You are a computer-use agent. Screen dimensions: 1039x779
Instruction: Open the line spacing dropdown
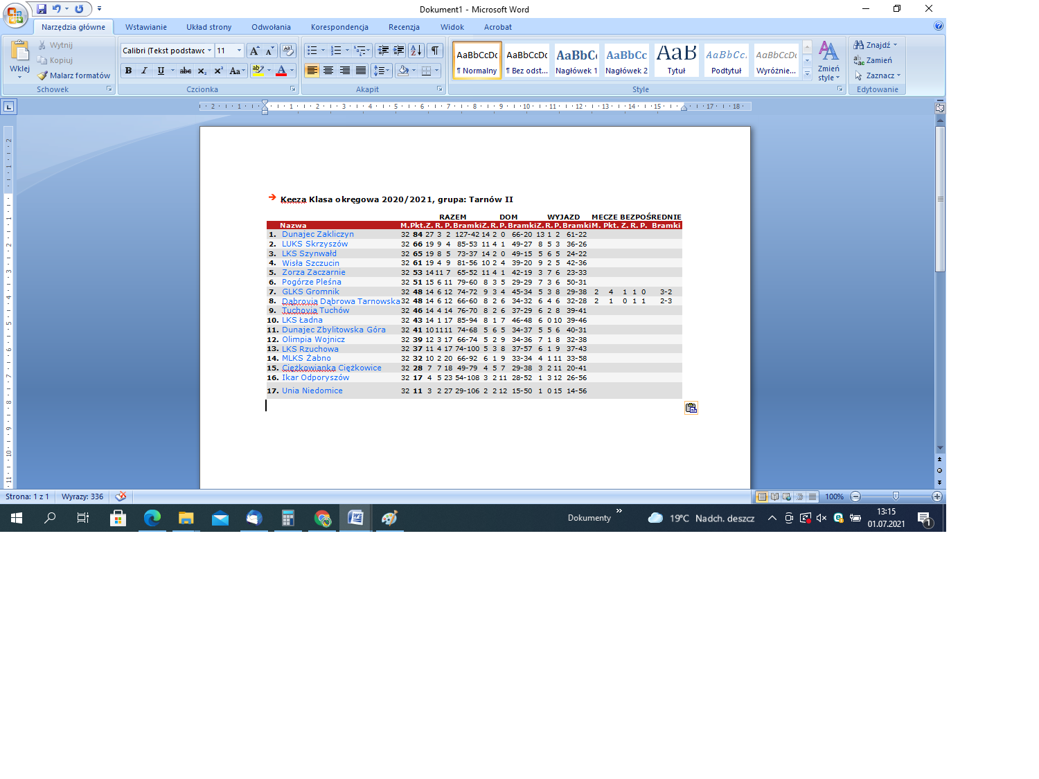382,71
